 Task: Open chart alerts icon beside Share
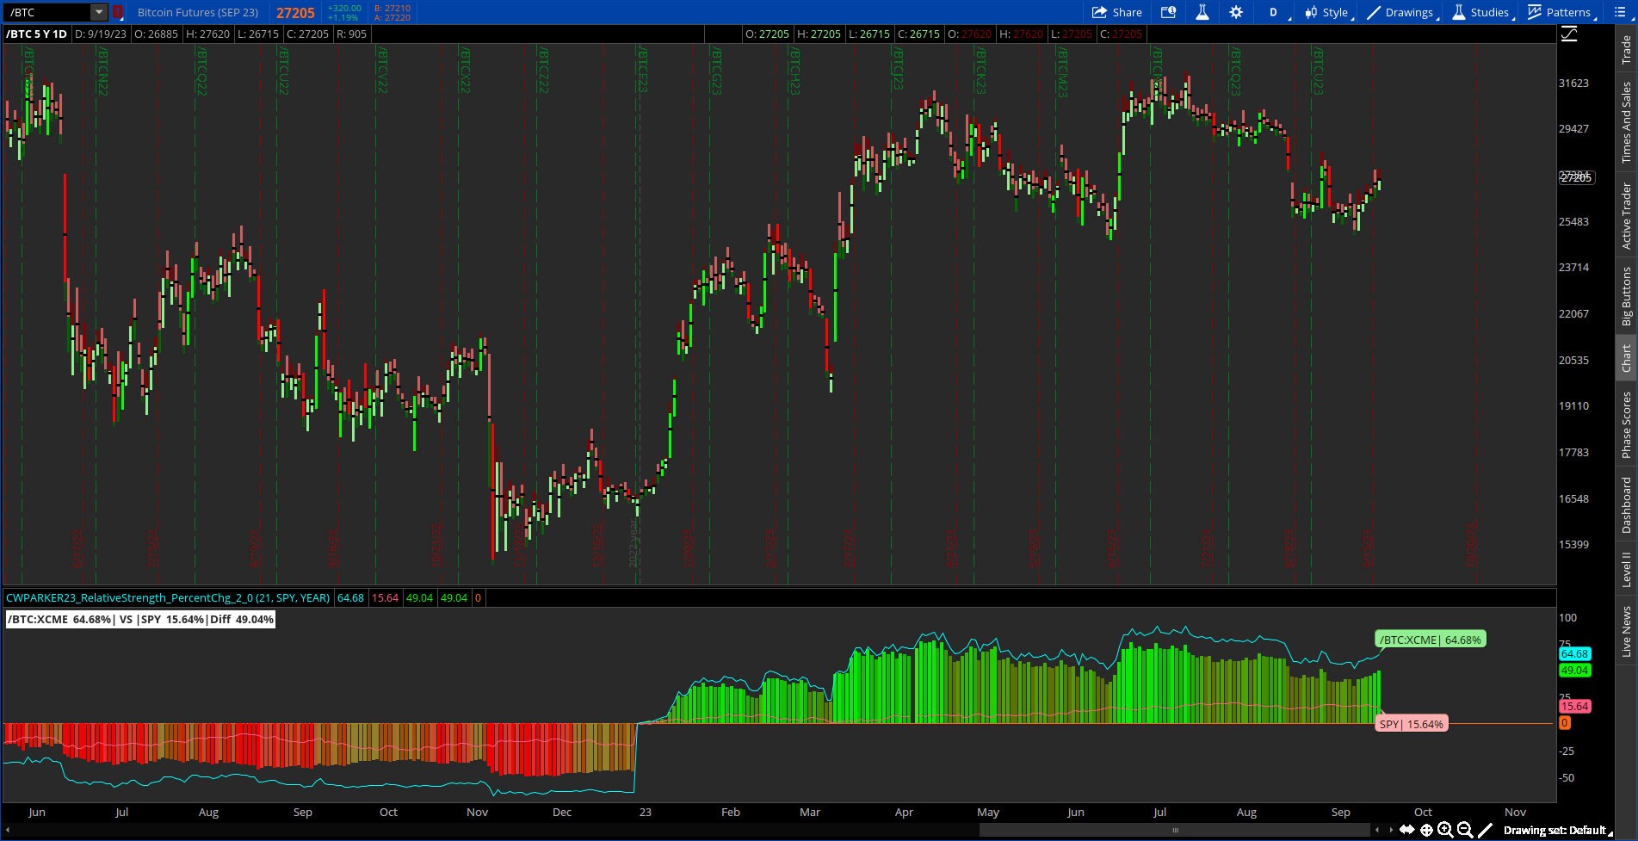(x=1169, y=12)
